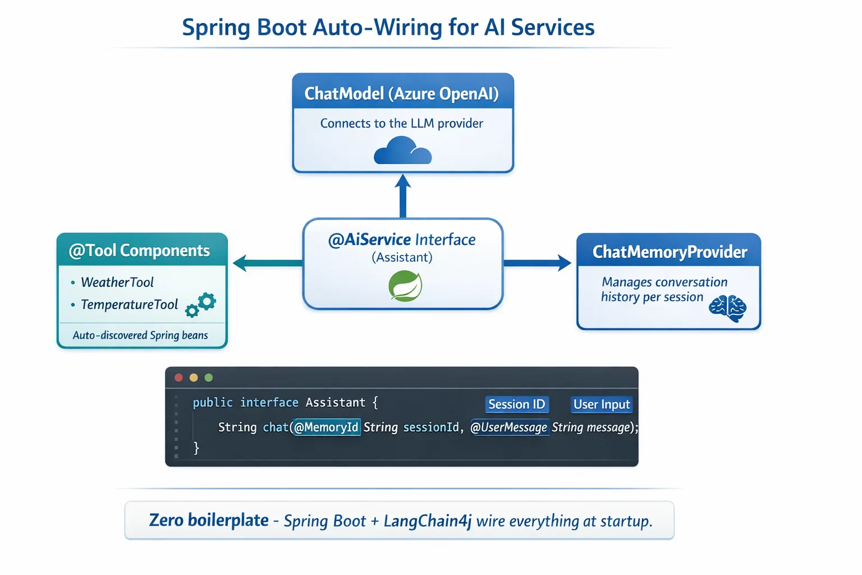Click the (Assistant) subtitle text
The image size is (862, 575).
402,258
